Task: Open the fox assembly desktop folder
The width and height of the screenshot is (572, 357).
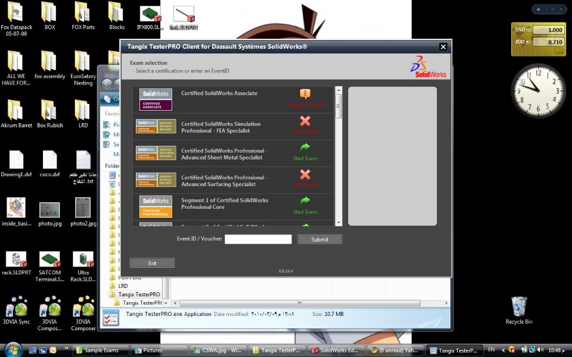Action: coord(49,65)
